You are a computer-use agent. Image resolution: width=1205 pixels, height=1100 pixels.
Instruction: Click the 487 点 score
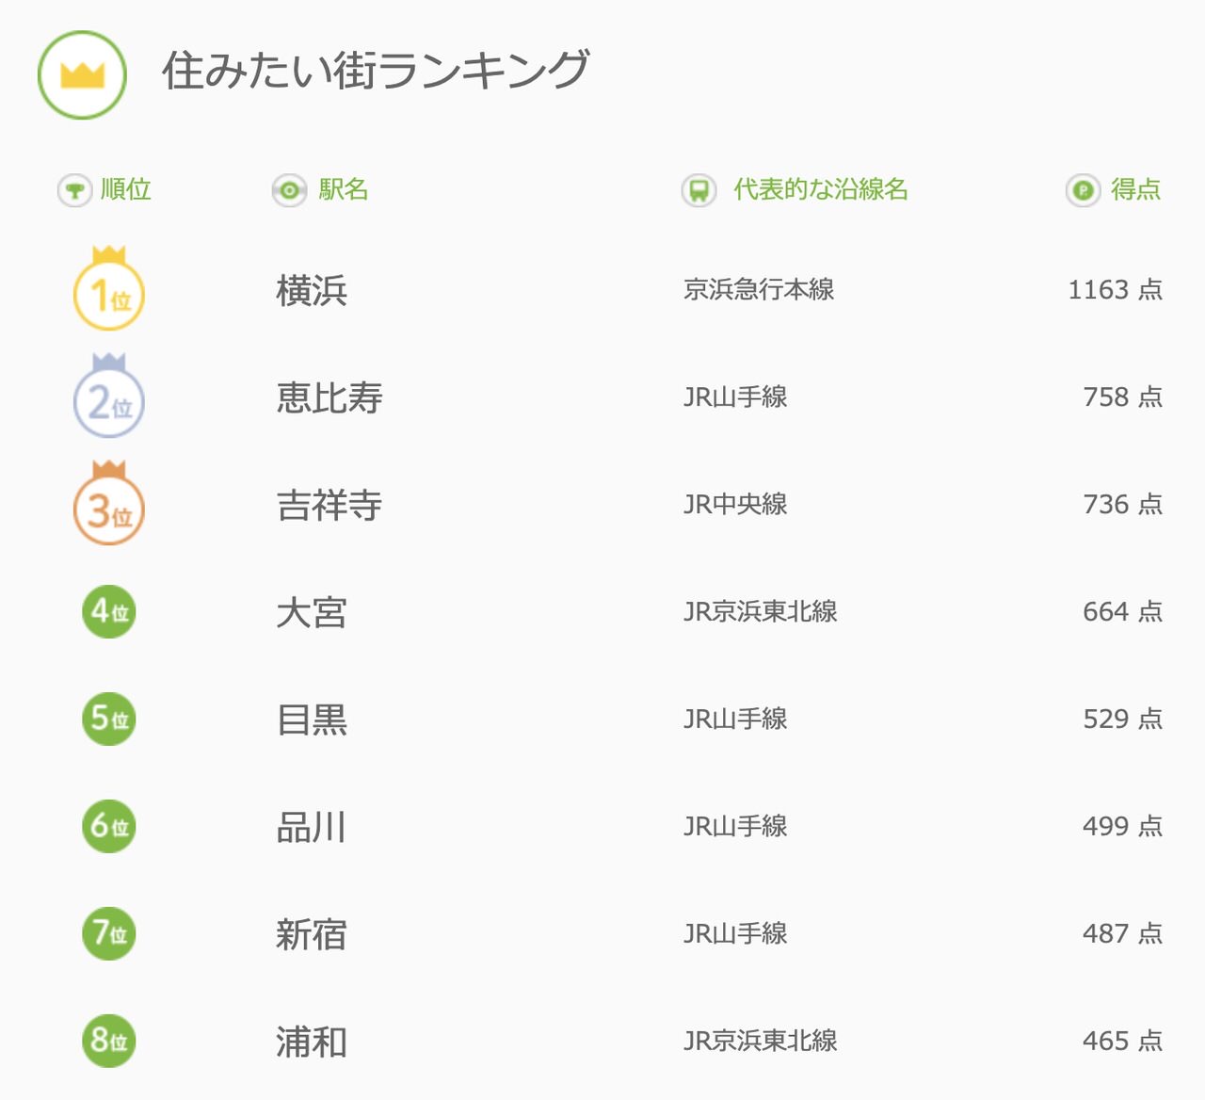tap(1123, 933)
